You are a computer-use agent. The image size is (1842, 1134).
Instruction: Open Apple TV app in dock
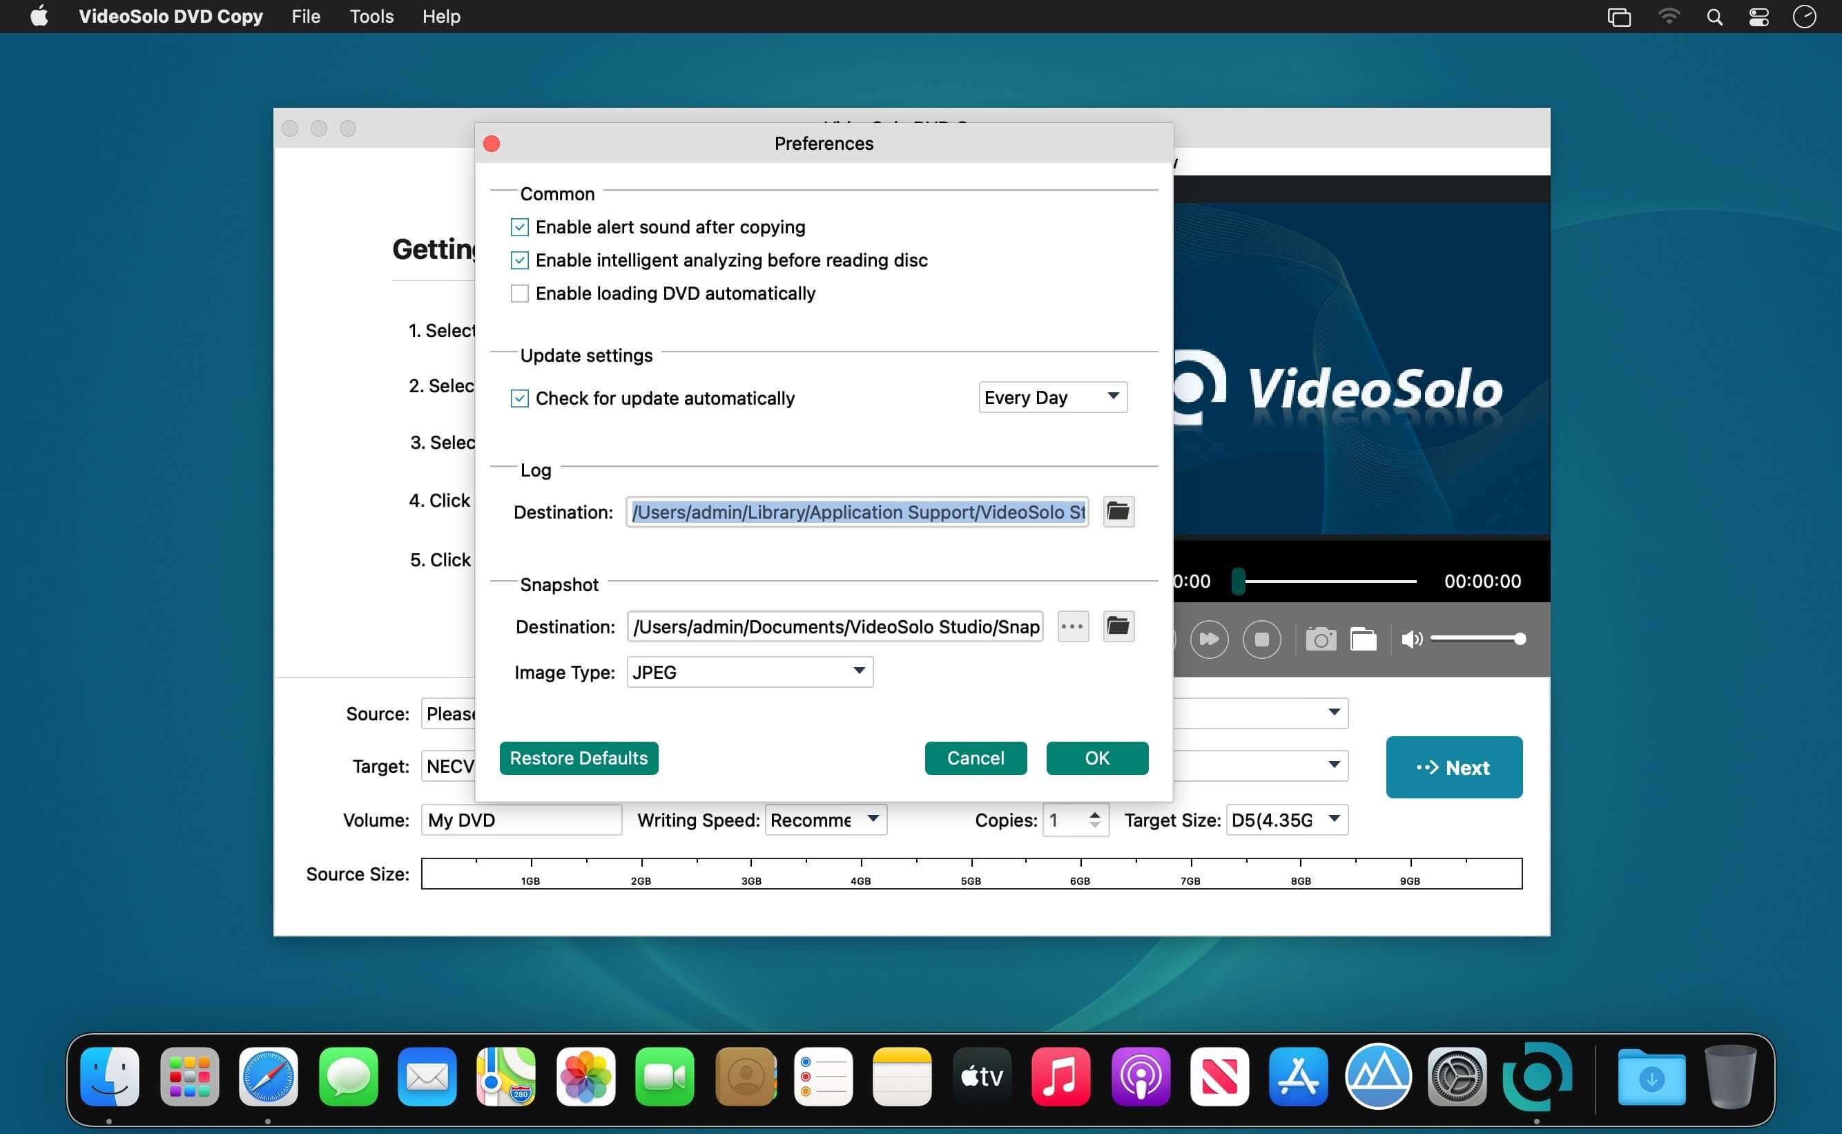(982, 1076)
